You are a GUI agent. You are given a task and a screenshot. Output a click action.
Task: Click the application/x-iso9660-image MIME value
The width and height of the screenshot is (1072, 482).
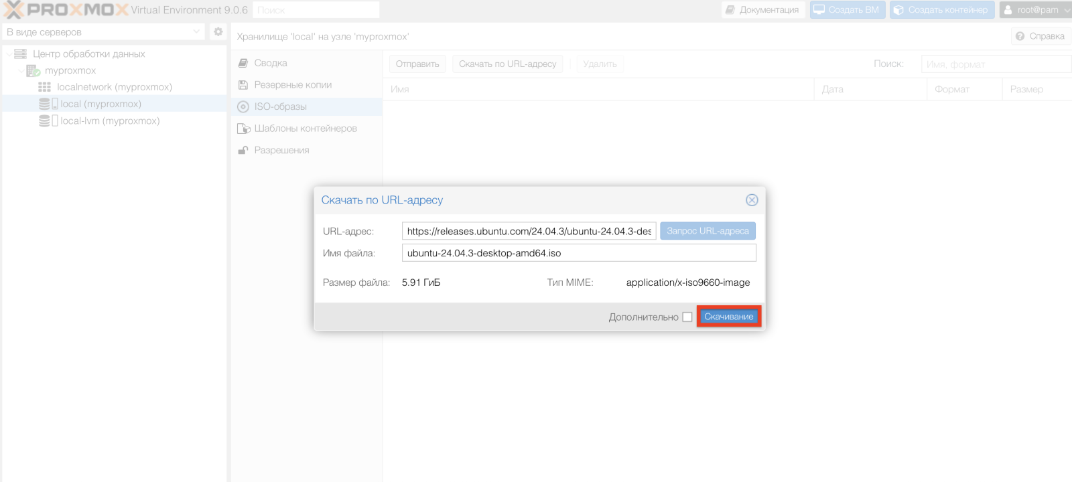point(688,283)
